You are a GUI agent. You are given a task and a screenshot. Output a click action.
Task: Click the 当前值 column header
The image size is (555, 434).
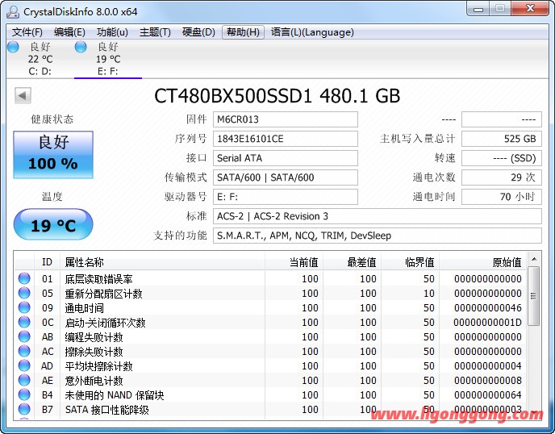294,262
